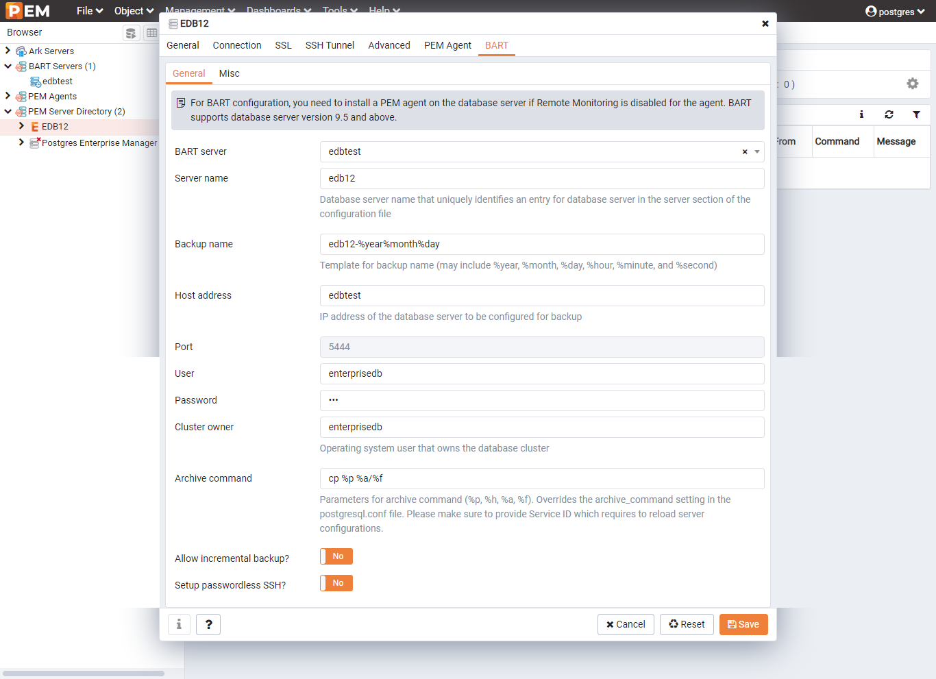Switch to the Connection tab
This screenshot has height=679, width=936.
click(237, 45)
